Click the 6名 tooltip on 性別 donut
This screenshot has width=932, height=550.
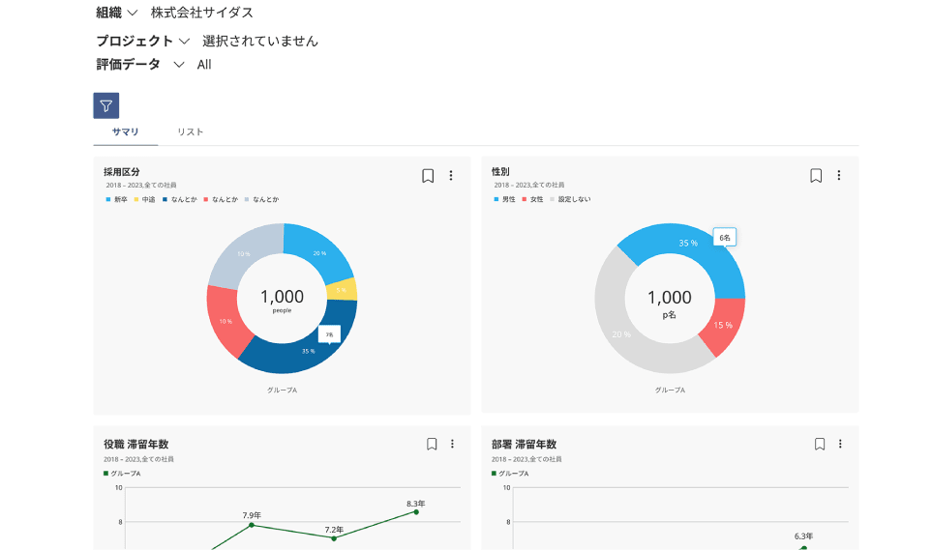click(725, 238)
